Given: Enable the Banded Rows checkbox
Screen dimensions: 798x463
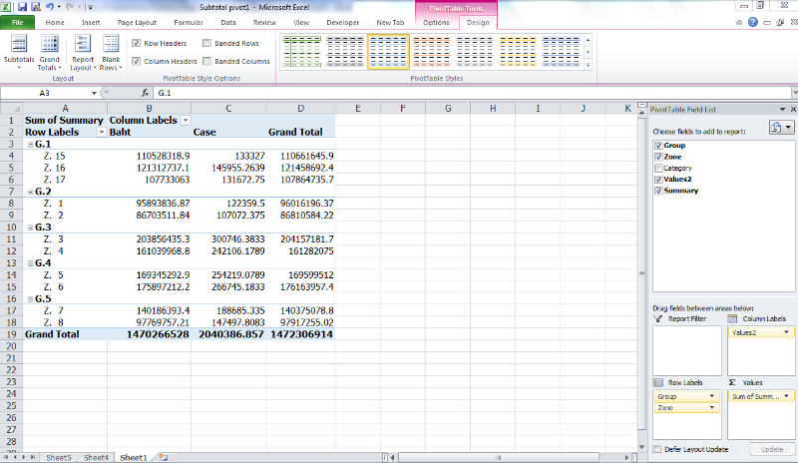Looking at the screenshot, I should 206,44.
